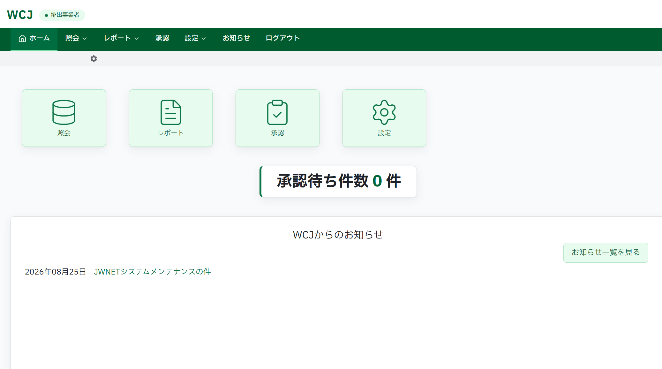Expand the 照会 dropdown menu

point(76,38)
